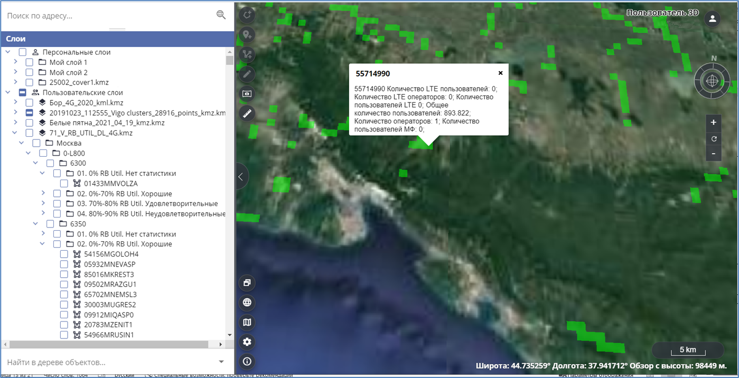The height and width of the screenshot is (378, 739).
Task: Open the object tree search dropdown arrow
Action: pyautogui.click(x=221, y=362)
